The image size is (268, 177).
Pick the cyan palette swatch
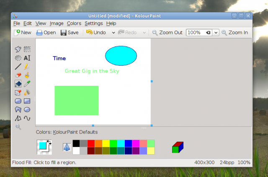pyautogui.click(x=121, y=144)
